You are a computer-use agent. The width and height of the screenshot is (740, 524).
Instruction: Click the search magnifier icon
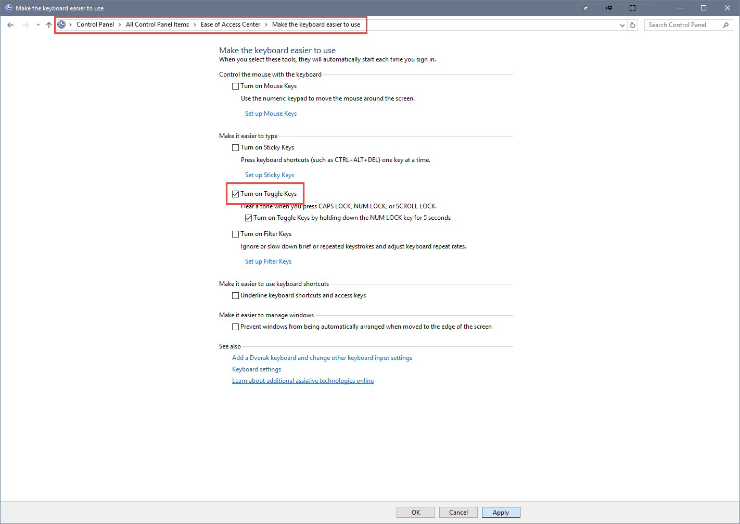point(725,25)
